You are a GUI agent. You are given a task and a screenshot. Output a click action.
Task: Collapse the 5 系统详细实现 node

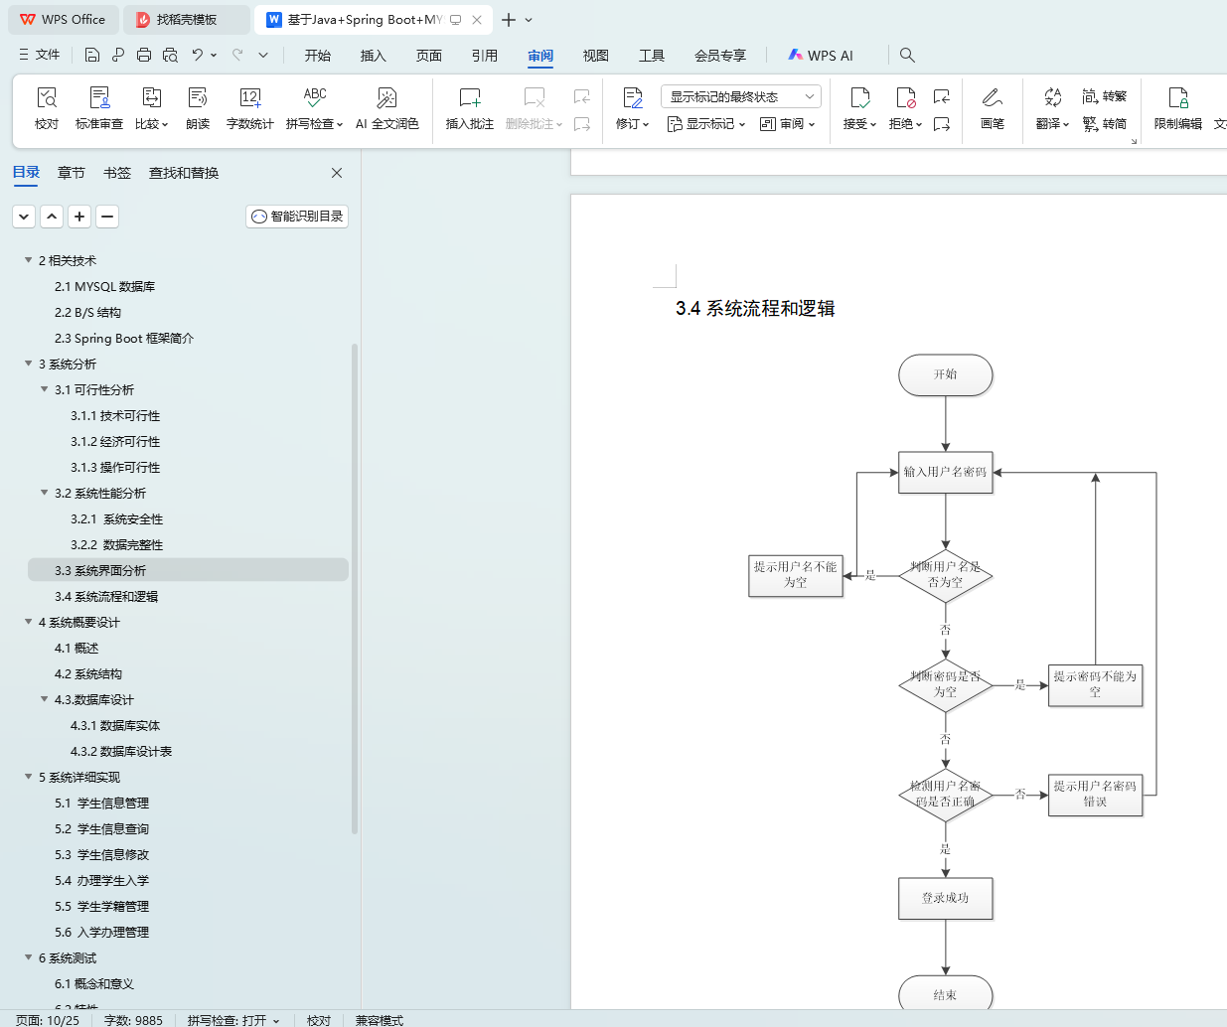tap(29, 777)
